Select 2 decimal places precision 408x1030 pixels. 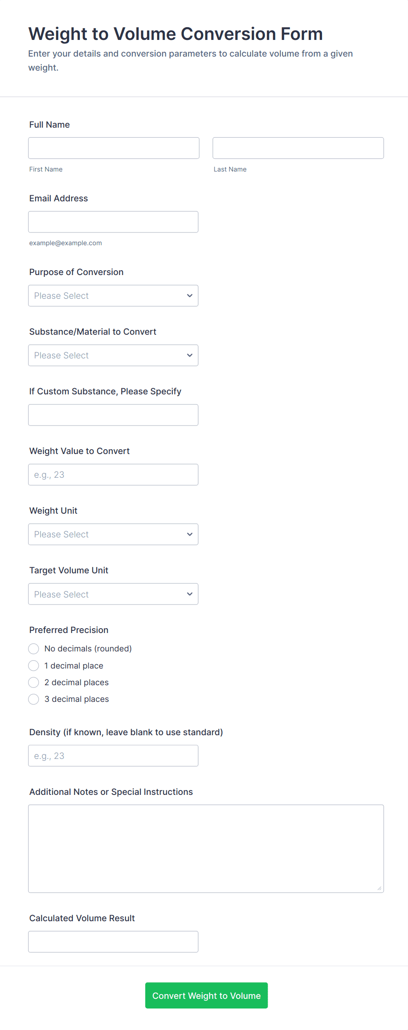tap(34, 683)
